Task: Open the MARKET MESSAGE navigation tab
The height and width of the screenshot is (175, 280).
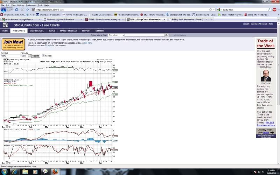Action: [68, 31]
